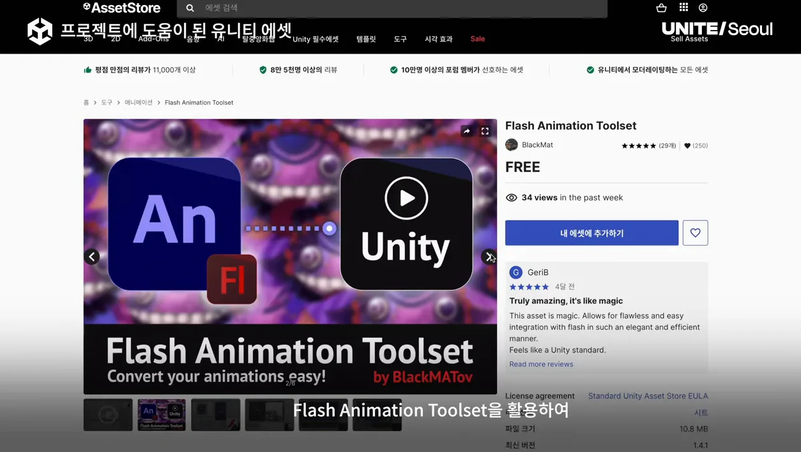Image resolution: width=801 pixels, height=452 pixels.
Task: Open the 시각 효과 menu
Action: point(439,39)
